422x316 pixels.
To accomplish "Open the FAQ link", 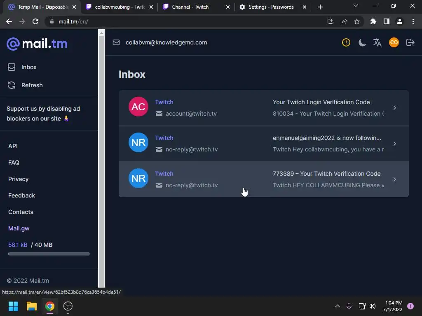I will pos(14,163).
